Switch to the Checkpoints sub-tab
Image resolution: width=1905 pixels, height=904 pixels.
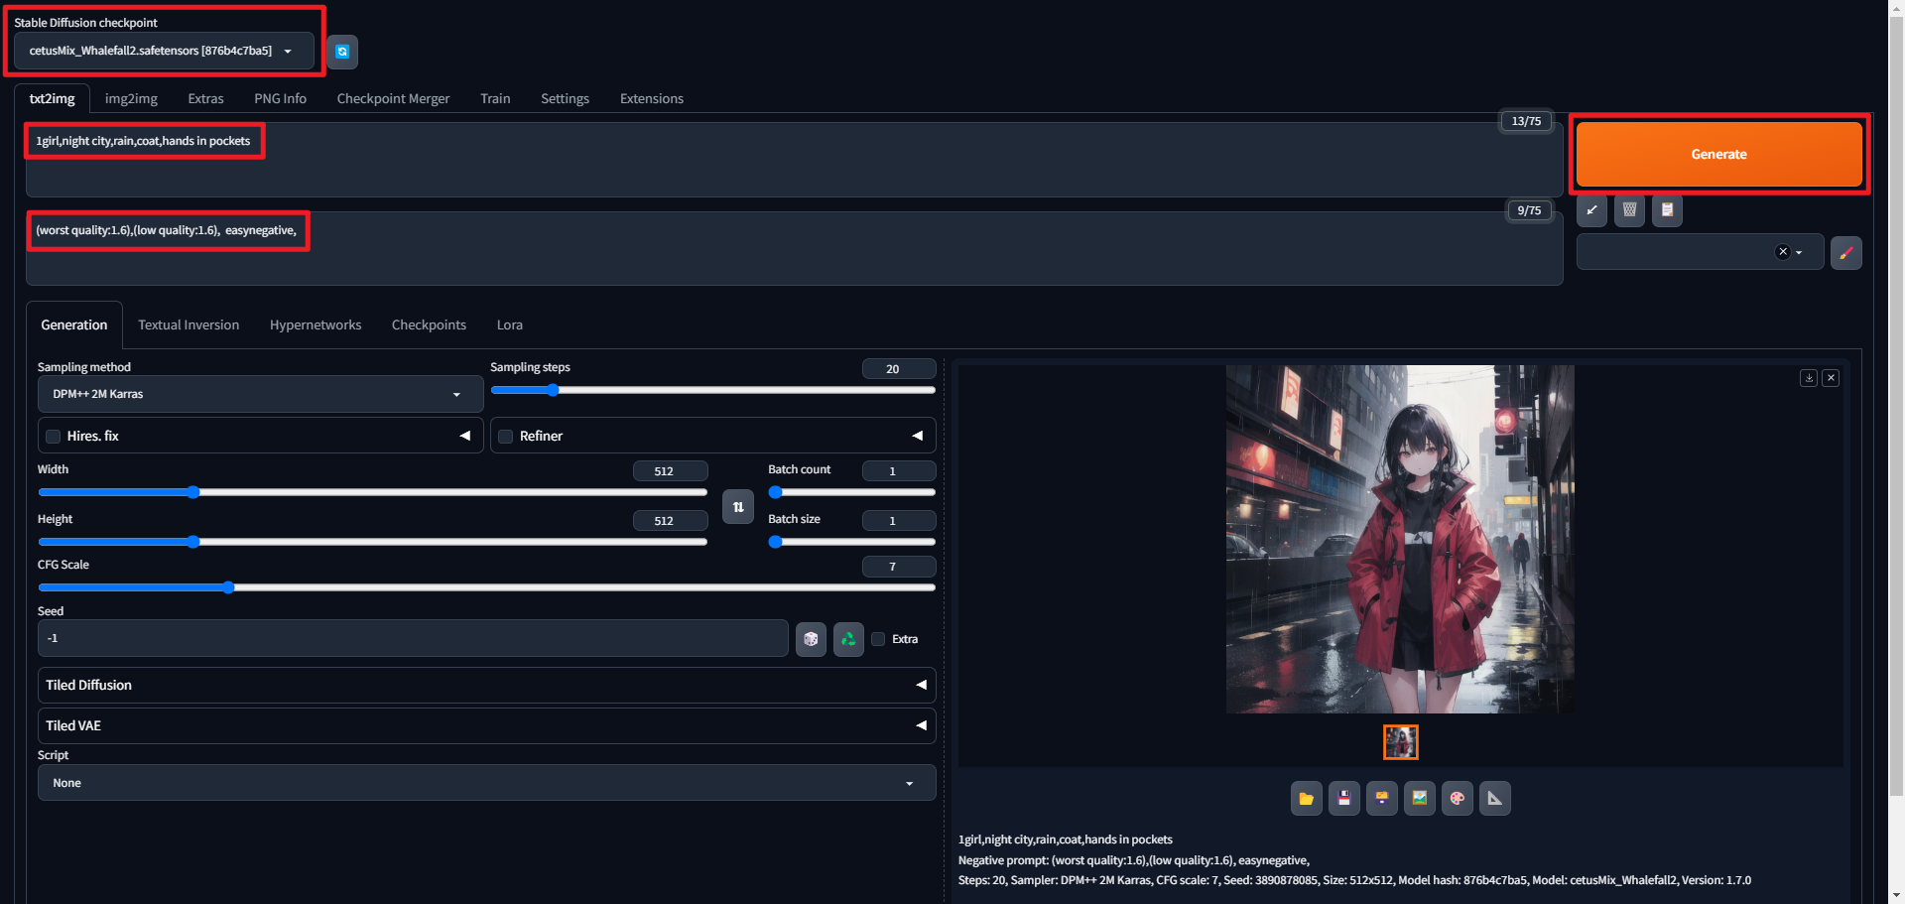click(429, 324)
